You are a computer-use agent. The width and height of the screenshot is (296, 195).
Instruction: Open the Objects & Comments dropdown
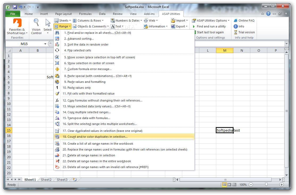(91, 26)
